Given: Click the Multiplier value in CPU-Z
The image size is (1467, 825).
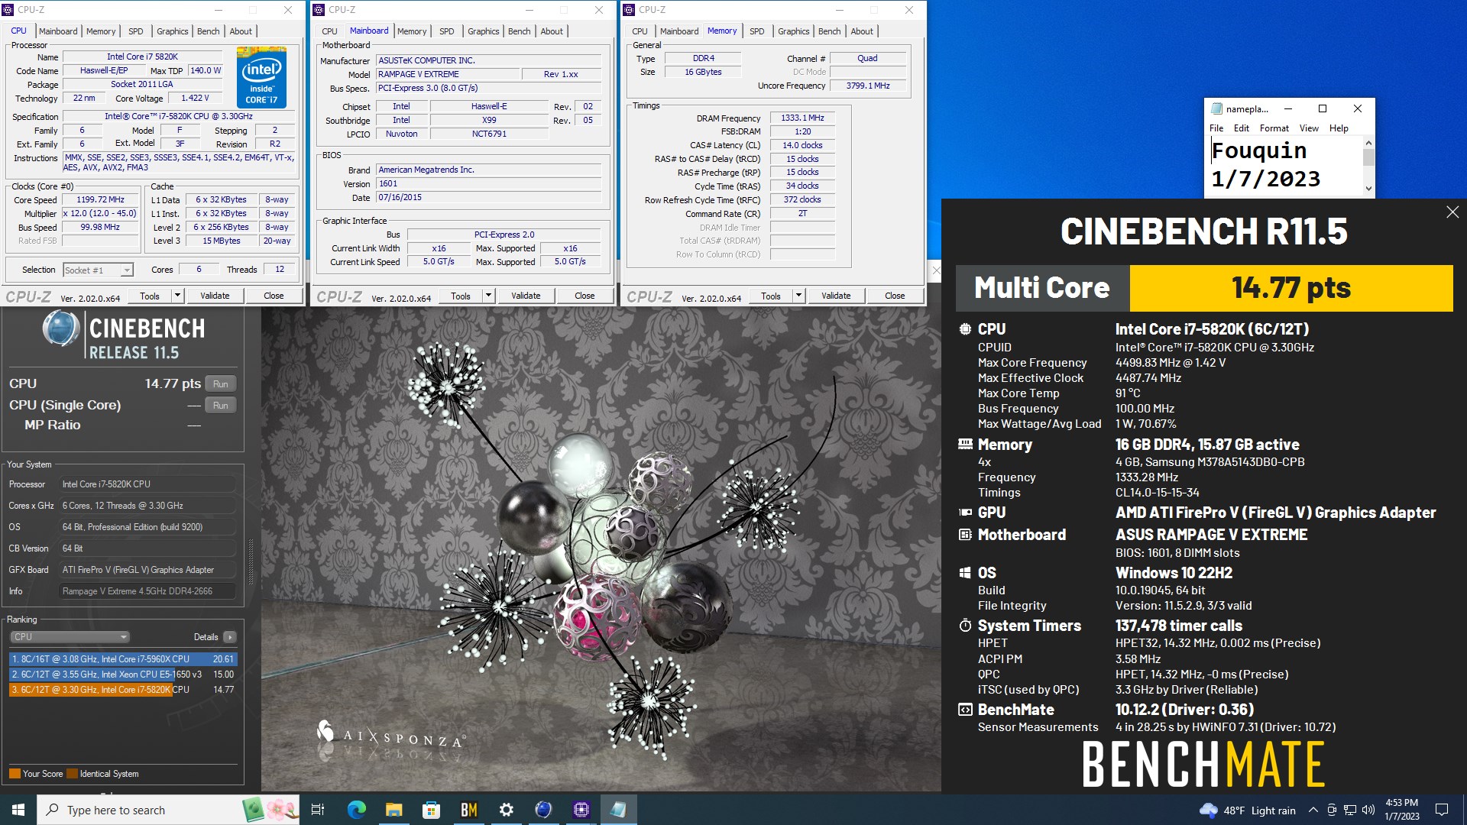Looking at the screenshot, I should 100,214.
